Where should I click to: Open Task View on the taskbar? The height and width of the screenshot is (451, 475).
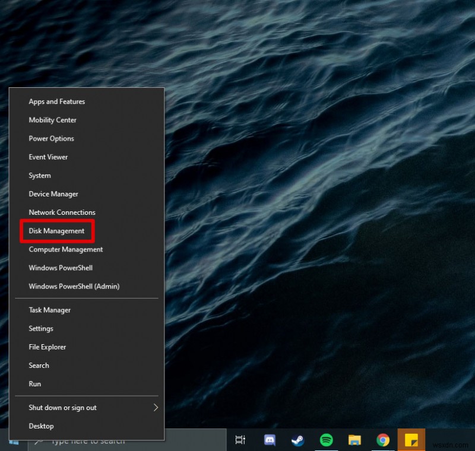pyautogui.click(x=240, y=440)
